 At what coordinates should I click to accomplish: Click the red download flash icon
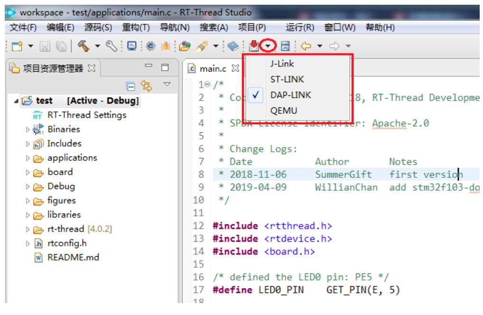coord(254,46)
